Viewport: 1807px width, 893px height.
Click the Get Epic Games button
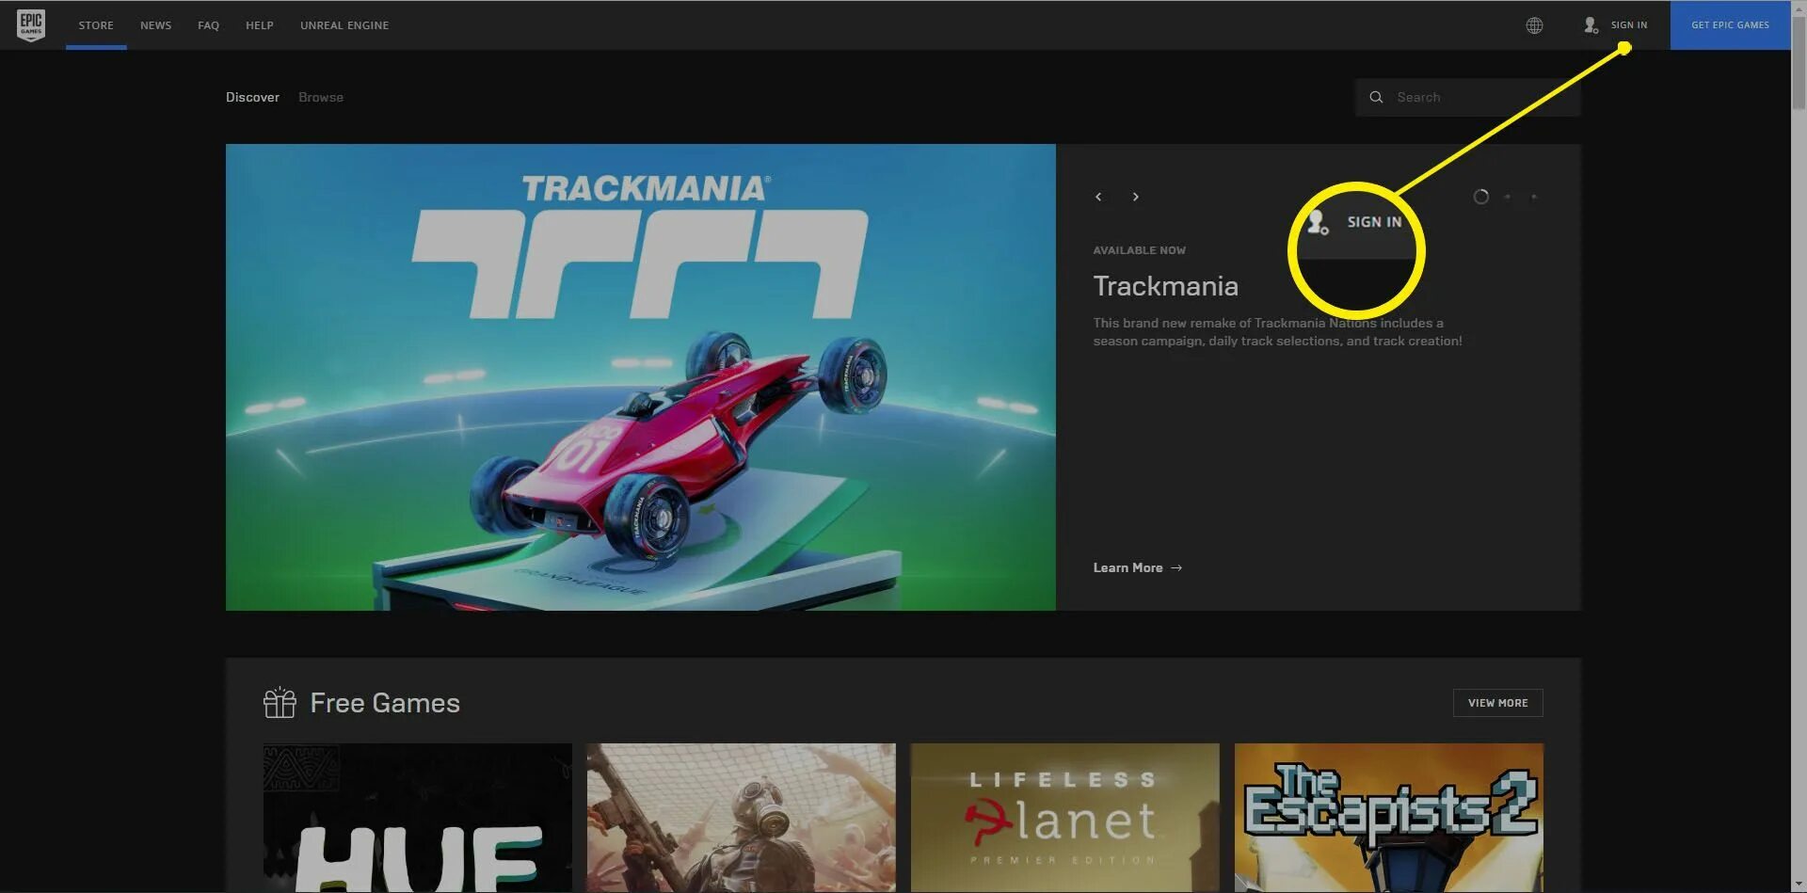click(1730, 25)
